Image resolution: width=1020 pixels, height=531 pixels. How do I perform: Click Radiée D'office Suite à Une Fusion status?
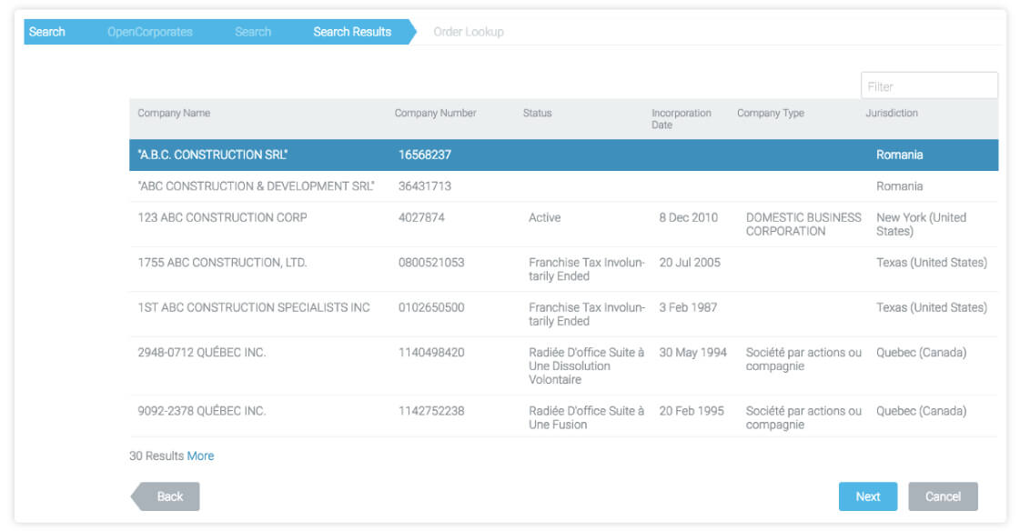[x=586, y=417]
